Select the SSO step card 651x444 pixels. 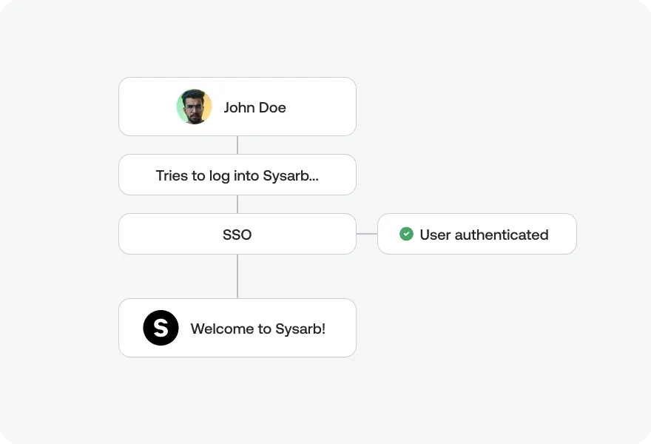tap(237, 234)
